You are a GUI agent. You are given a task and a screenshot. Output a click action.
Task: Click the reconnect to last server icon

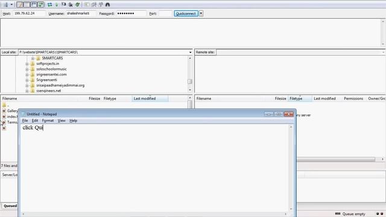pyautogui.click(x=78, y=5)
